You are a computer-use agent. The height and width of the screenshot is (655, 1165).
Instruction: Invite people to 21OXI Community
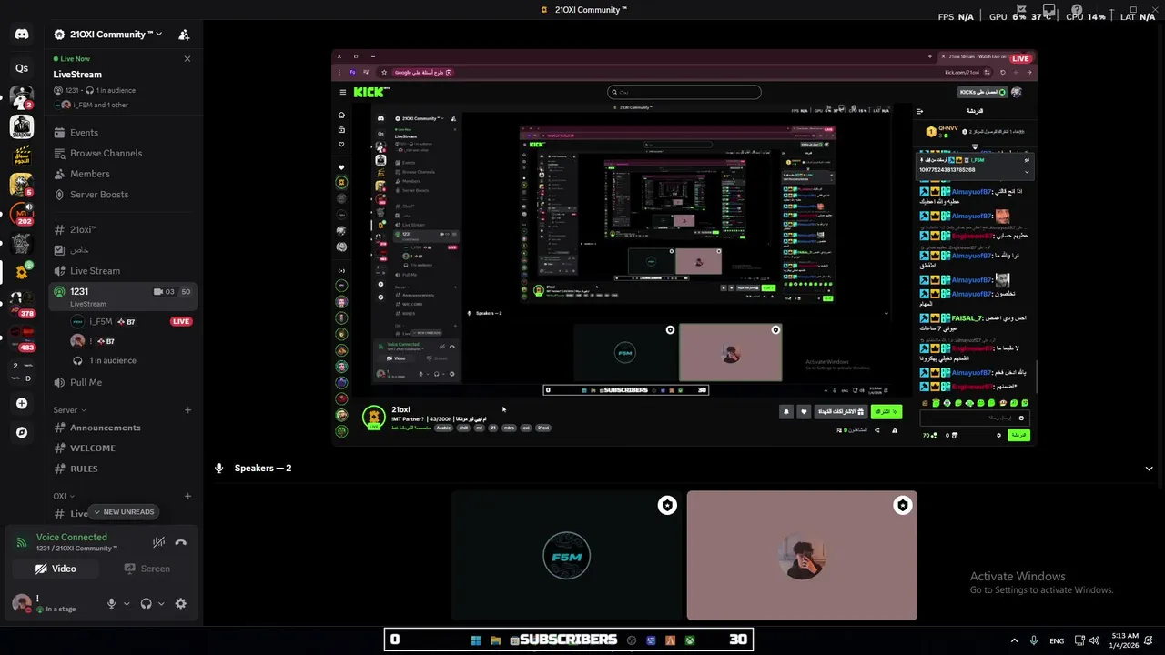point(184,35)
